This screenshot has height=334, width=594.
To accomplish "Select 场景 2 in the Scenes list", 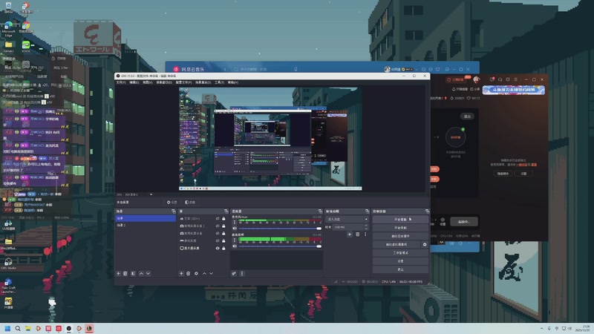I will pos(146,226).
